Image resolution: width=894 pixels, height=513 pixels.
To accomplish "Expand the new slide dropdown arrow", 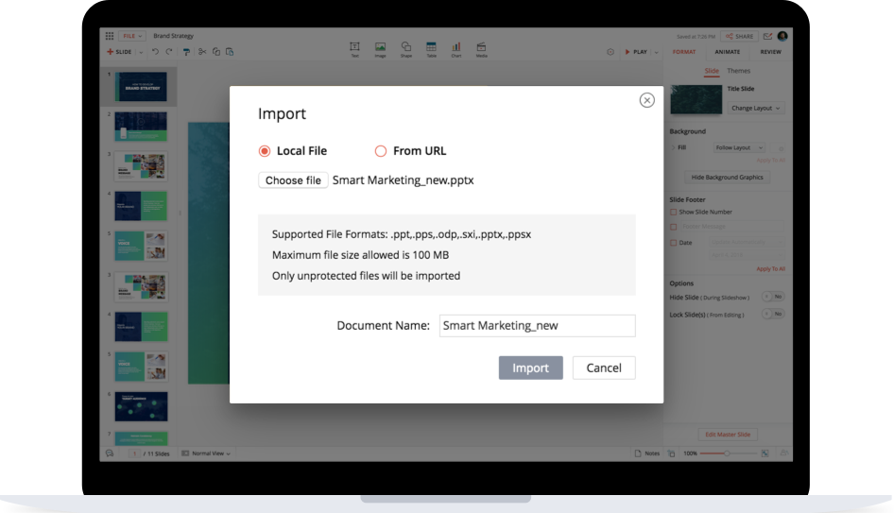I will point(141,53).
